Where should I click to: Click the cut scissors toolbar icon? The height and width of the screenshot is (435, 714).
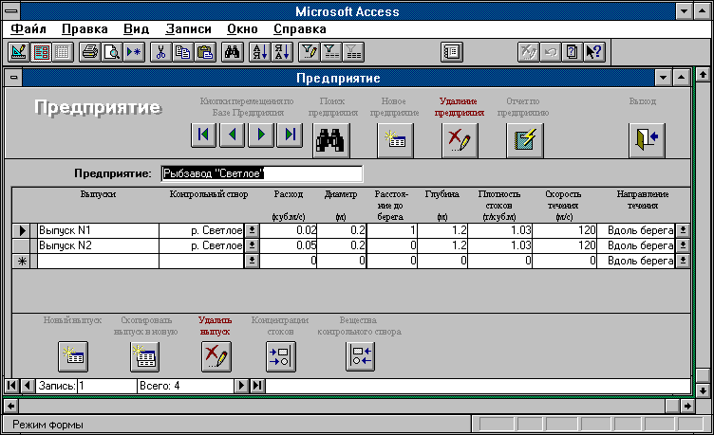(160, 53)
